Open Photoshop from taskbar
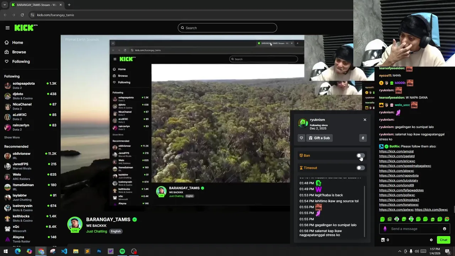 pyautogui.click(x=99, y=251)
